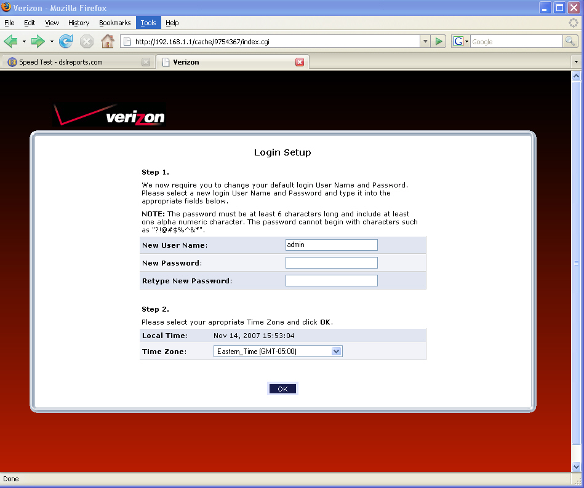Close the Firefox window
584x488 pixels.
coord(574,8)
